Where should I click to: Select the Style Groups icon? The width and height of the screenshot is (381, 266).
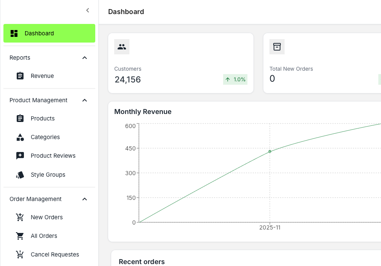(20, 175)
